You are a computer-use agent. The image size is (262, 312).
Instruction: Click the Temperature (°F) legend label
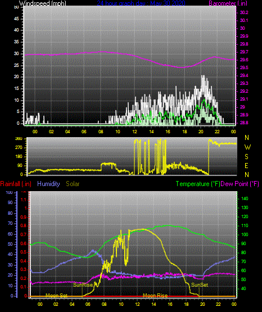198,184
